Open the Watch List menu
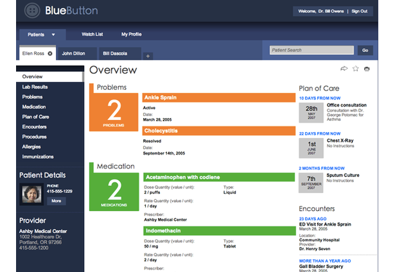Viewport: 395px width, 272px height. [92, 34]
